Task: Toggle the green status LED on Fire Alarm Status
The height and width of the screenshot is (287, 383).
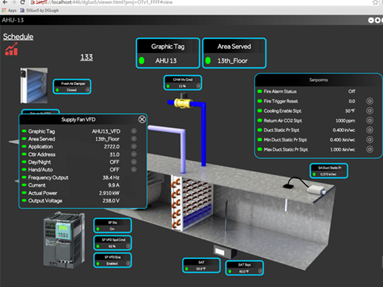Action: click(259, 91)
